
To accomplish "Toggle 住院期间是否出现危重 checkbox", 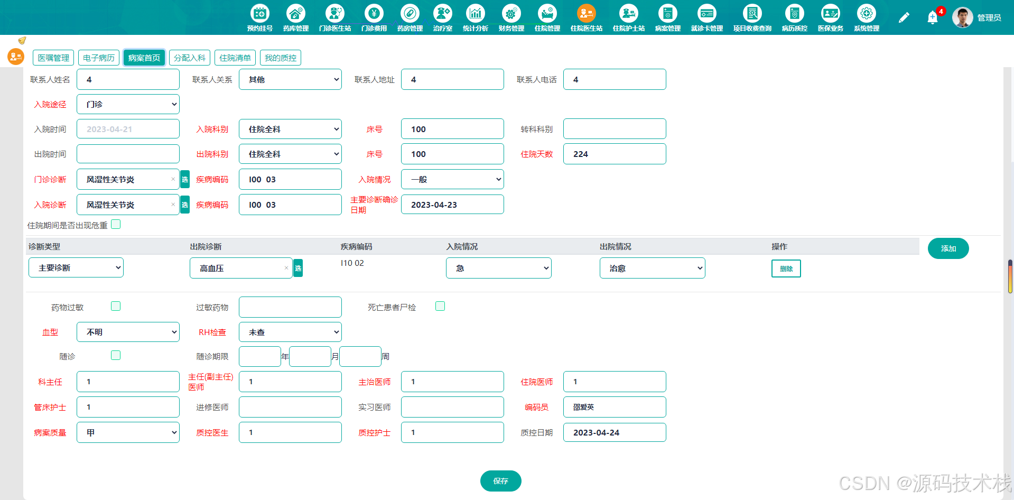I will click(x=116, y=225).
